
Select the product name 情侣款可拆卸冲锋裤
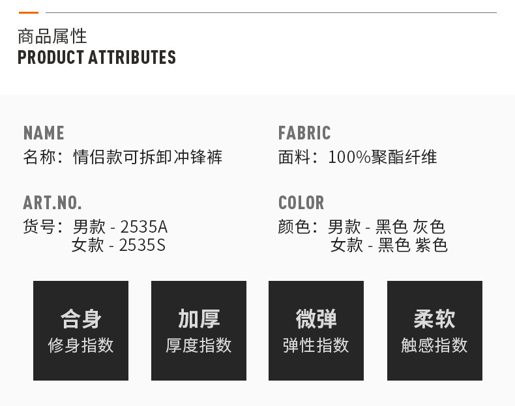pyautogui.click(x=147, y=157)
